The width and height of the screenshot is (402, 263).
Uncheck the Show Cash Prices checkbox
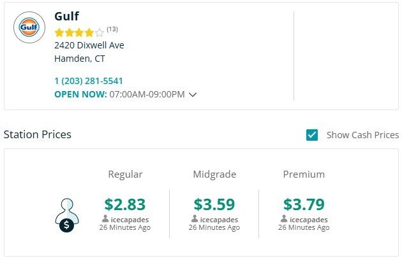312,135
